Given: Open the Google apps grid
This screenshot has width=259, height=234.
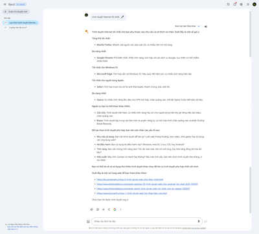Looking at the screenshot, I should (x=248, y=5).
